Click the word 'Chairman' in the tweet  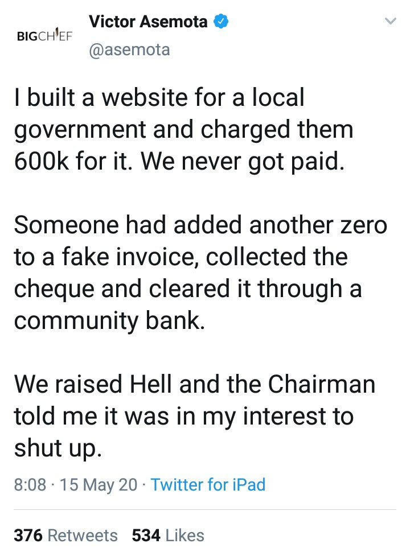click(x=321, y=384)
